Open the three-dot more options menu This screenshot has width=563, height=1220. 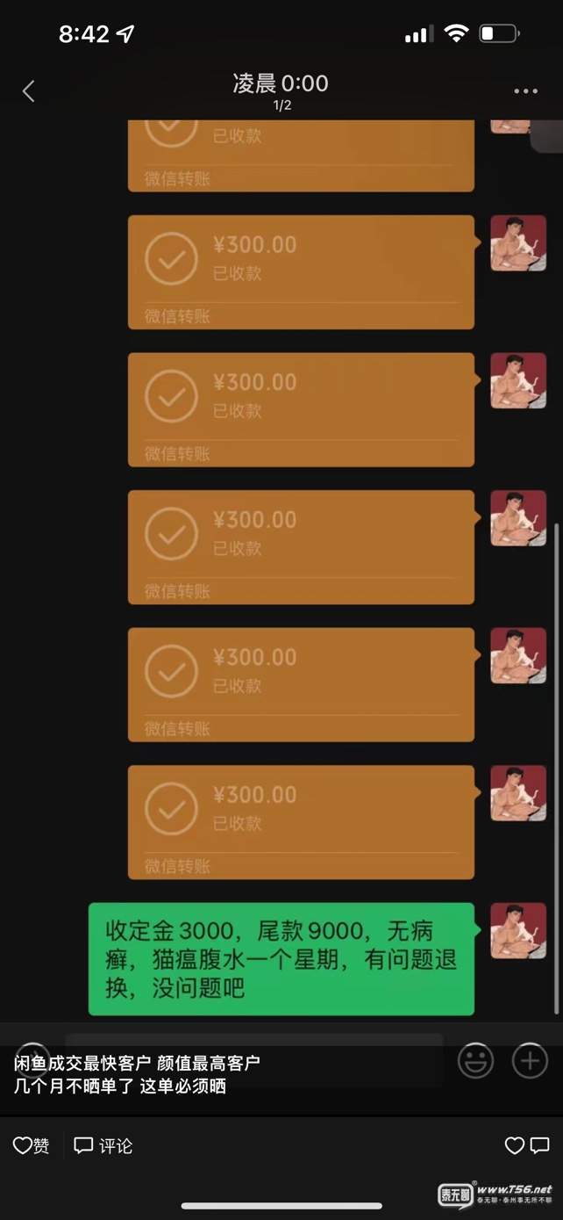coord(525,91)
